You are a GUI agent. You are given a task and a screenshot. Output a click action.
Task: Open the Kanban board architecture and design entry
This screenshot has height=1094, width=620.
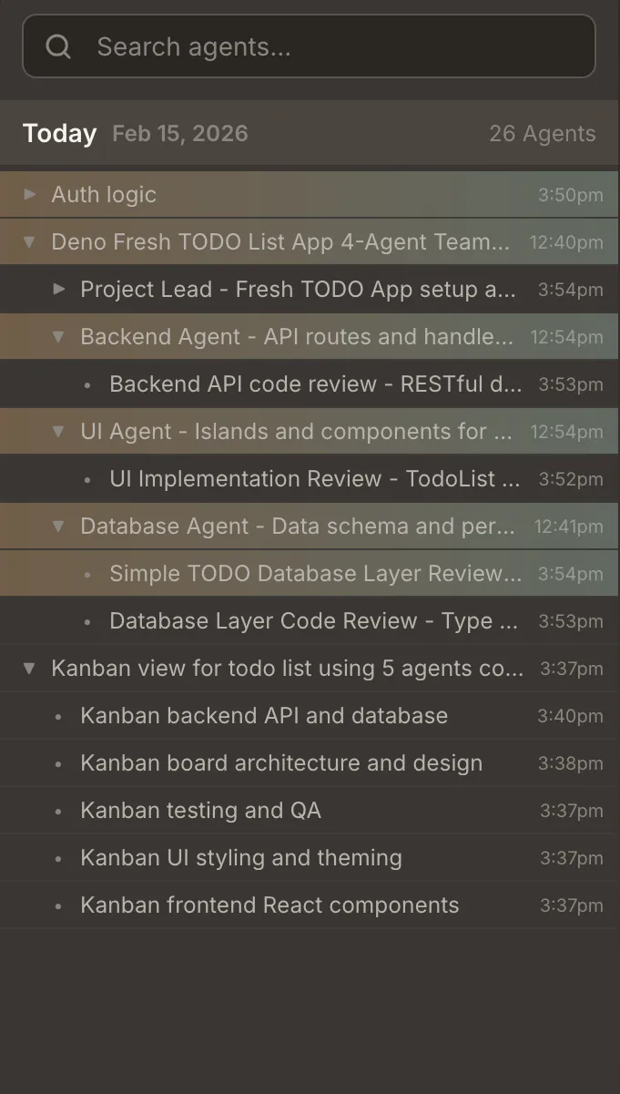(280, 762)
